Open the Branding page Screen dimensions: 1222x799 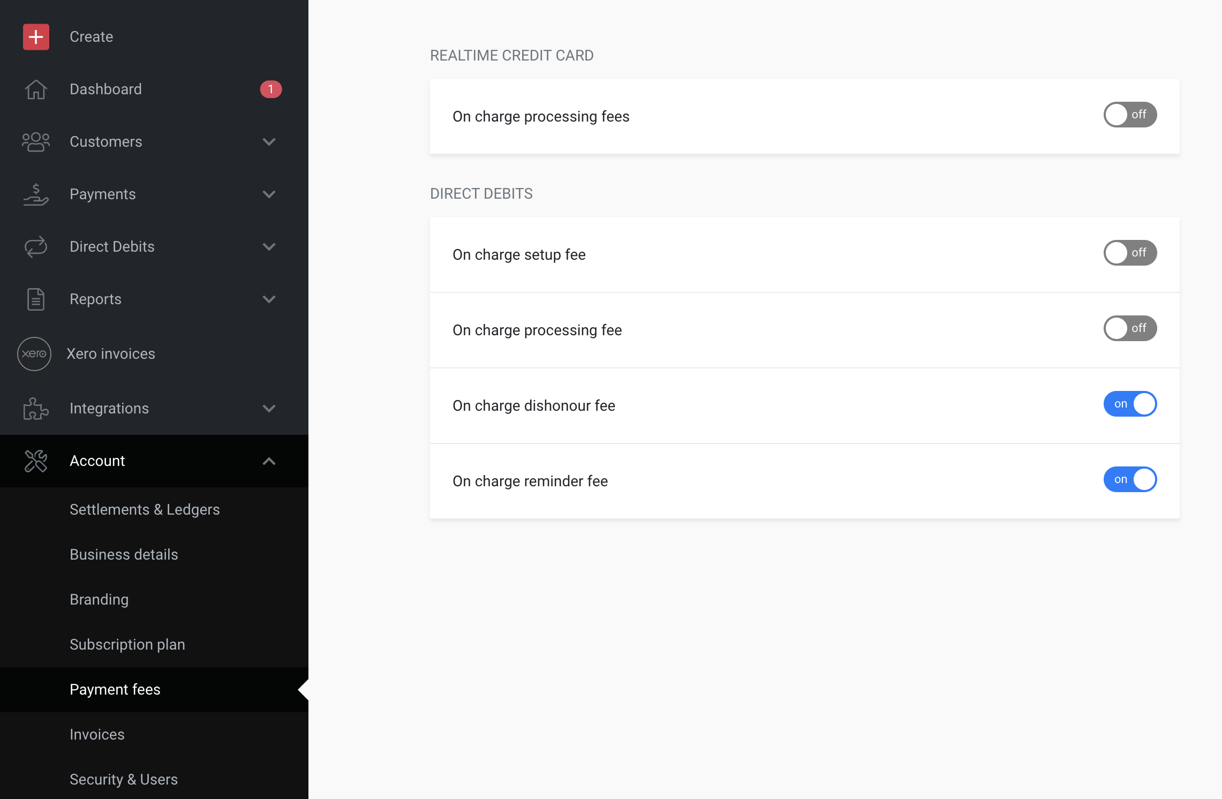[x=99, y=600]
